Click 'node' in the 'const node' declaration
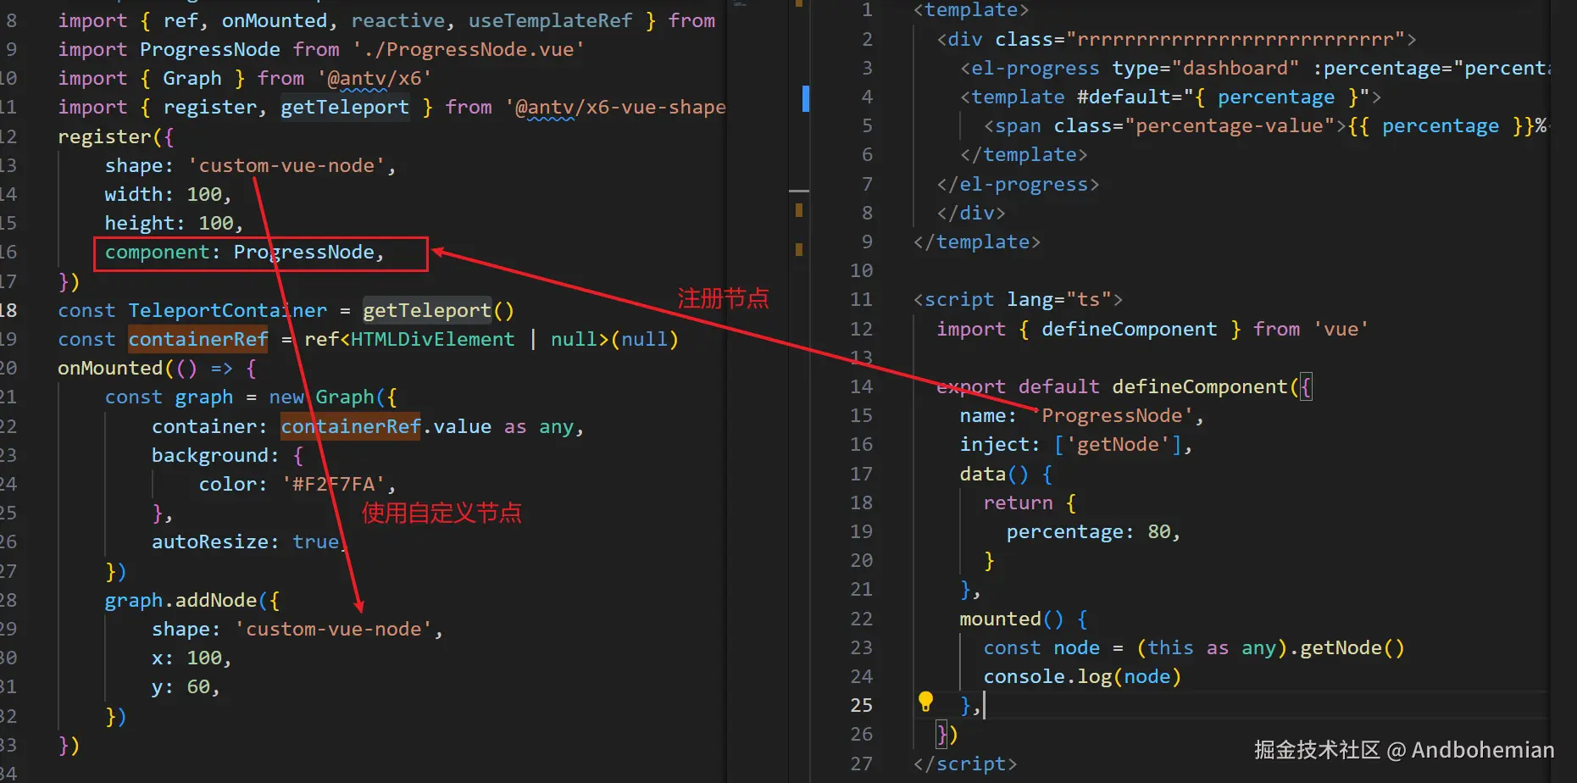Viewport: 1577px width, 783px height. click(x=1076, y=647)
